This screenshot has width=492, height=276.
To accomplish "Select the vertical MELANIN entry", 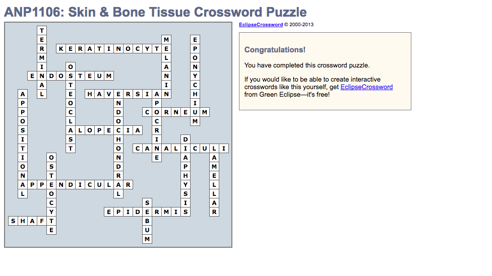I will [x=166, y=67].
